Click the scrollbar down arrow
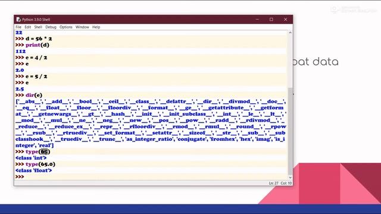Viewport: 381px width, 214px height. 290,178
